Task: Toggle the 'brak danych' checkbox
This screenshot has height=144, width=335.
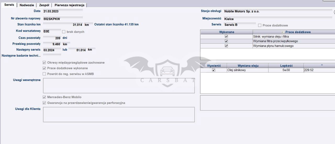Action: (64, 32)
